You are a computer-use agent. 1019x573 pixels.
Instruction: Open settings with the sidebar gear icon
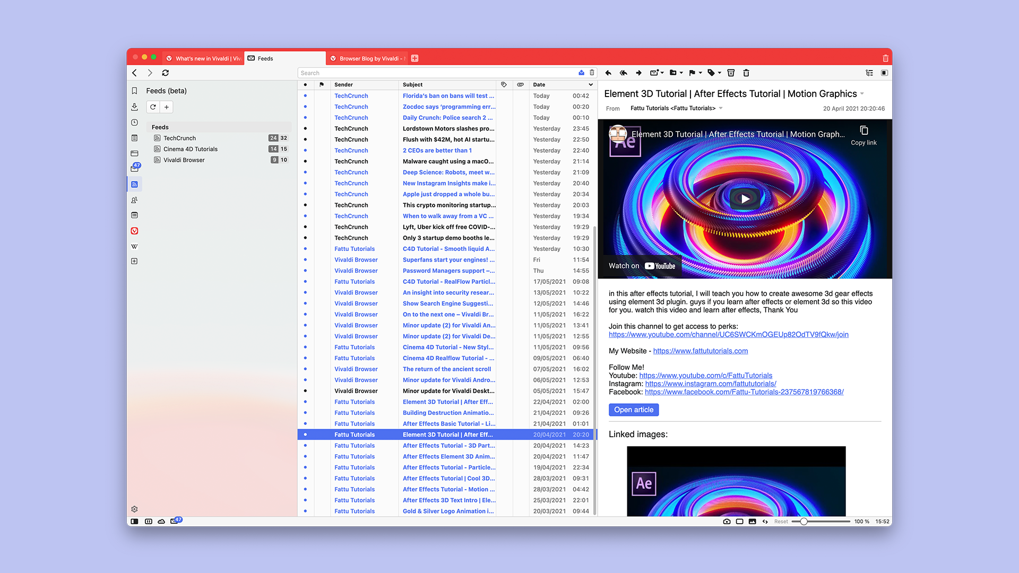click(x=134, y=509)
